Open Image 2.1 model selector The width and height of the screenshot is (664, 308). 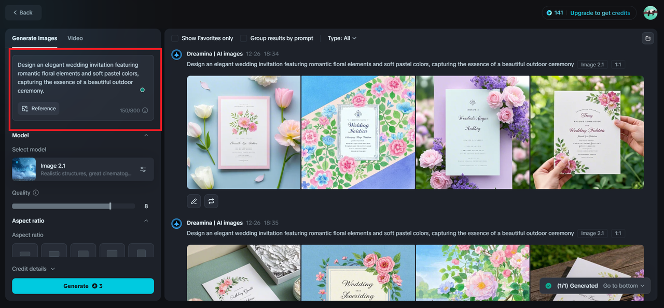83,169
